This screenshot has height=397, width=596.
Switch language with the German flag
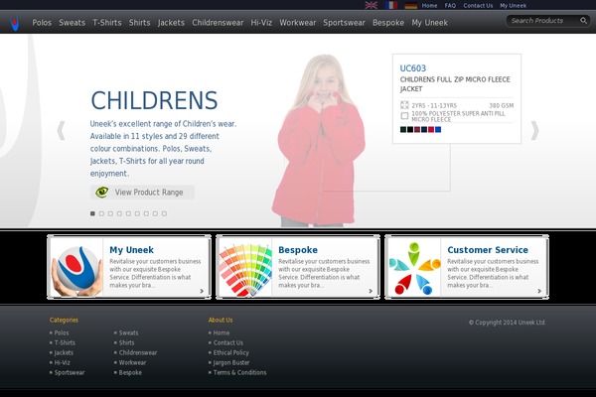(411, 5)
